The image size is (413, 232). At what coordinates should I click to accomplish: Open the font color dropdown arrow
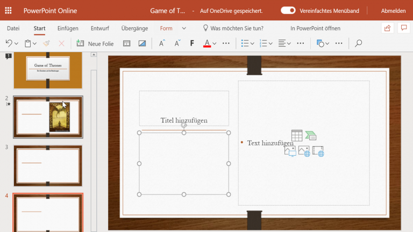pyautogui.click(x=215, y=44)
